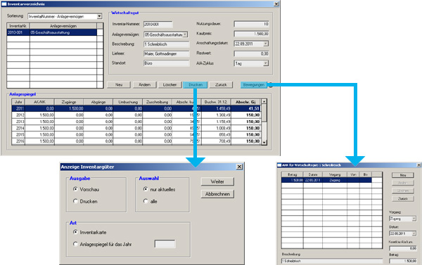The width and height of the screenshot is (422, 265).
Task: Click the Vorgang column header in AfA window
Action: click(335, 175)
